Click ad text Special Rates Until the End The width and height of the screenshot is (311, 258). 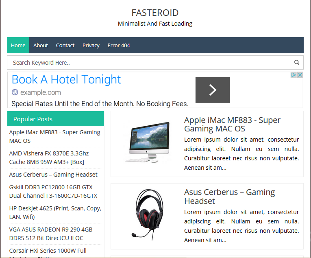(x=100, y=104)
